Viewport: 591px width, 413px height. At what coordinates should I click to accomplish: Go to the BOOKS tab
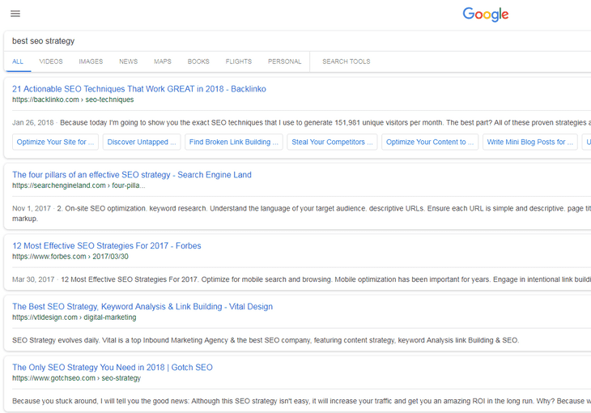click(198, 62)
